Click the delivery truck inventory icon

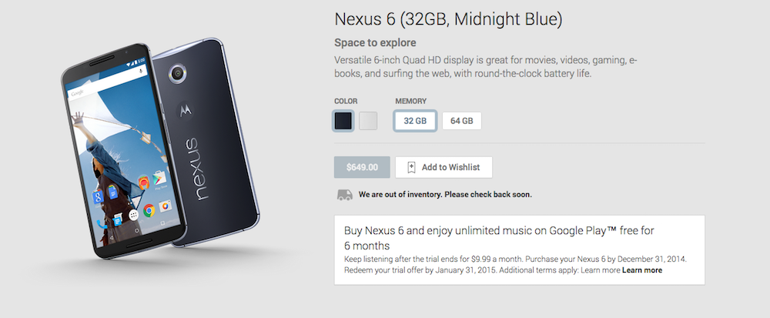(345, 195)
